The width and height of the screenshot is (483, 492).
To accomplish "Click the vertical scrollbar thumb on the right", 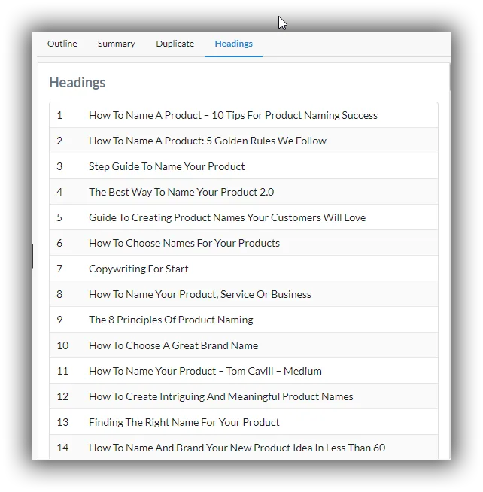I will pos(450,77).
